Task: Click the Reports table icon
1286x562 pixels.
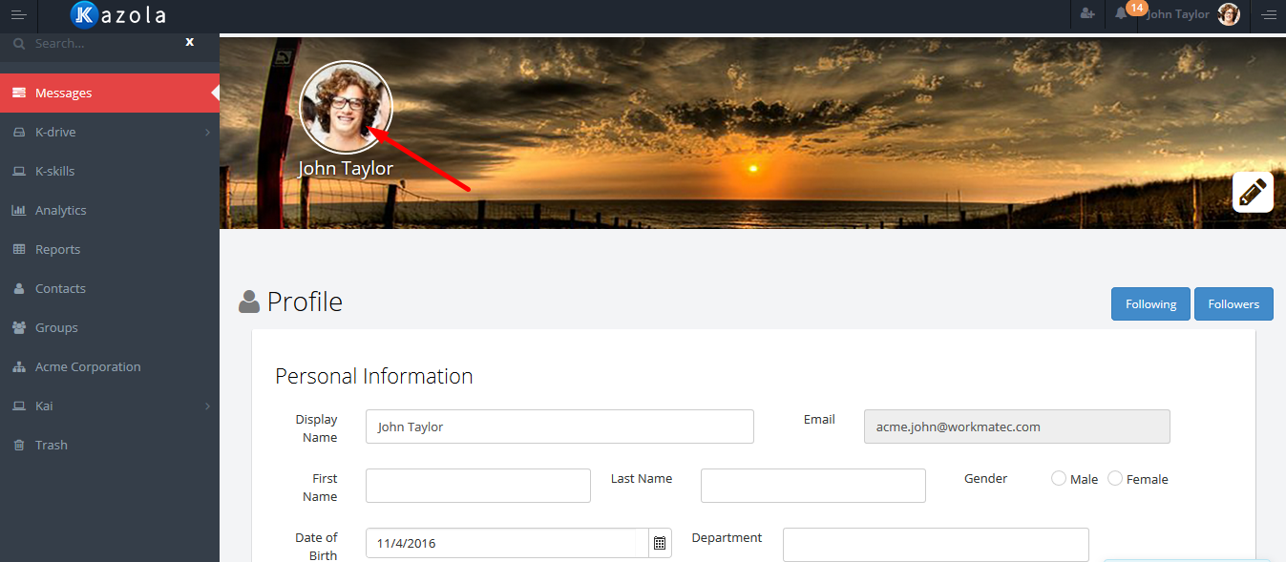Action: coord(18,249)
